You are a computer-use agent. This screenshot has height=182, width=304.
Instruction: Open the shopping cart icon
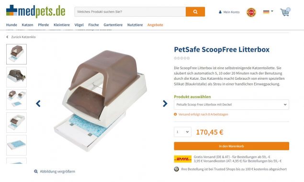click(x=285, y=12)
